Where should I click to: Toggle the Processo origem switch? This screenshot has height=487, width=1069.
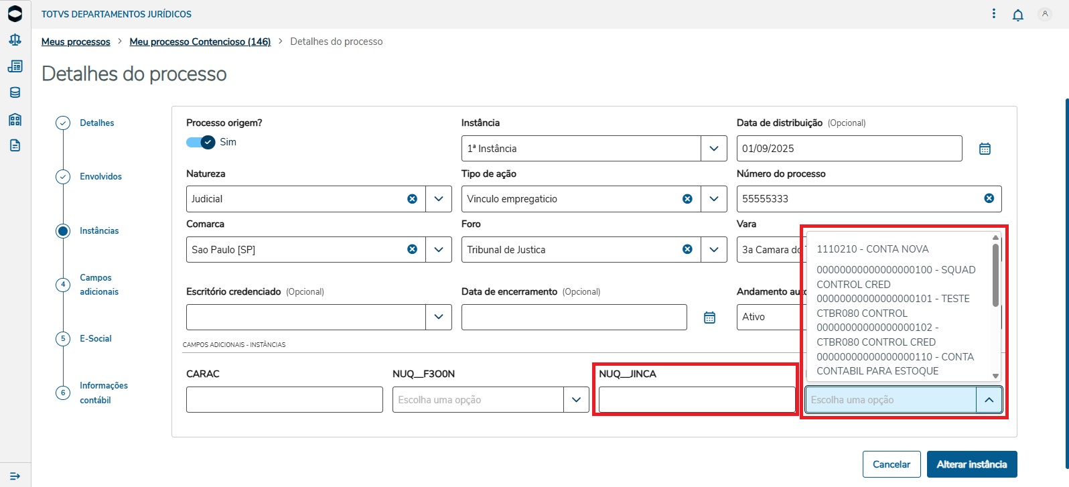point(201,142)
